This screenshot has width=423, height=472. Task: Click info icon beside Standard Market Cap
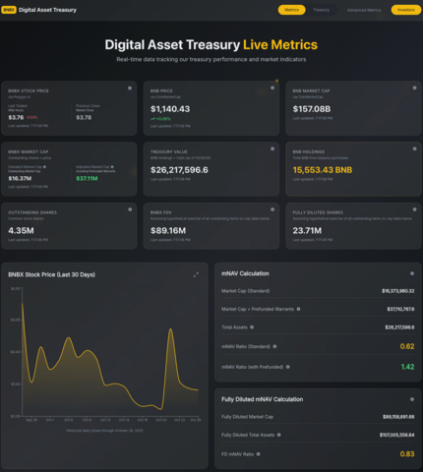point(44,167)
